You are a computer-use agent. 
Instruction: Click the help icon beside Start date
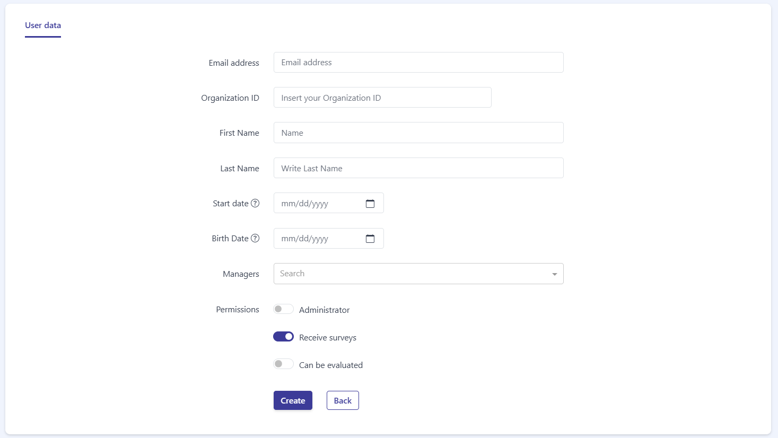tap(255, 203)
